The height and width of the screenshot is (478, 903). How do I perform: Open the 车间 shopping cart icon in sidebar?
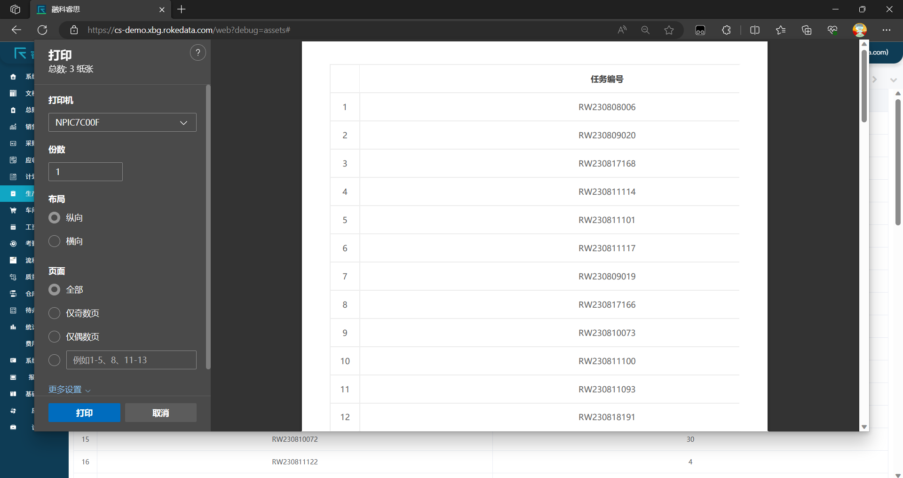point(13,210)
